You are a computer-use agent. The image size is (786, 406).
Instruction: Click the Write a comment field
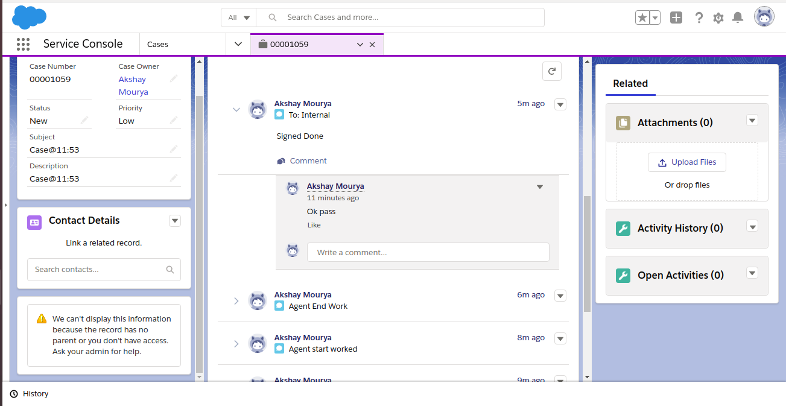tap(428, 252)
